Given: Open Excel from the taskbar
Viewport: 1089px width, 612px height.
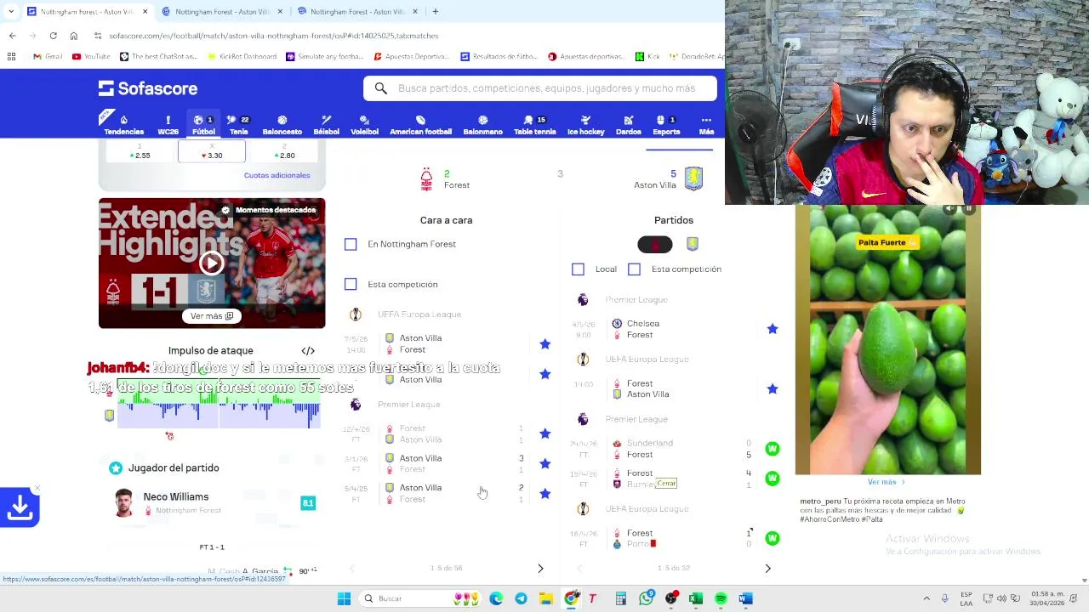Looking at the screenshot, I should coord(696,598).
